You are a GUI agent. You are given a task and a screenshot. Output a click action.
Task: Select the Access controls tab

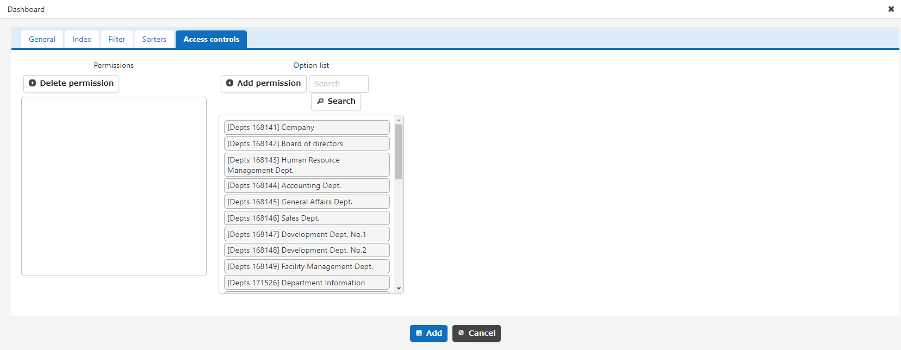[211, 39]
